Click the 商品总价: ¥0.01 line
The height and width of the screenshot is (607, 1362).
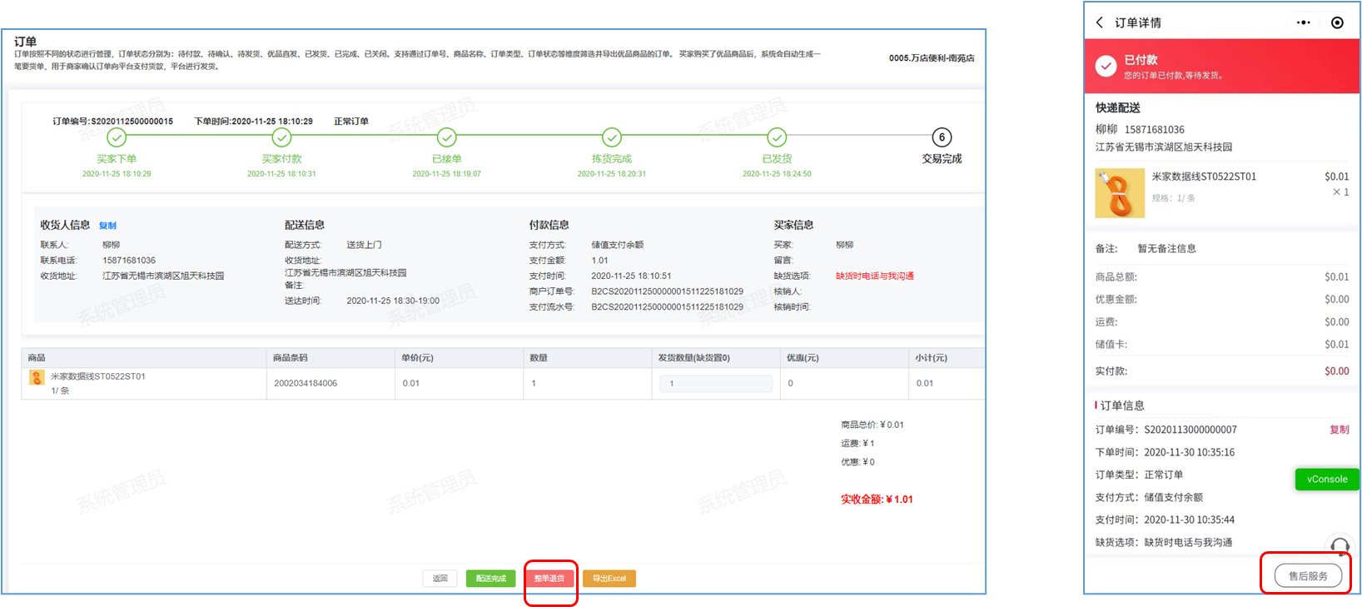[872, 425]
